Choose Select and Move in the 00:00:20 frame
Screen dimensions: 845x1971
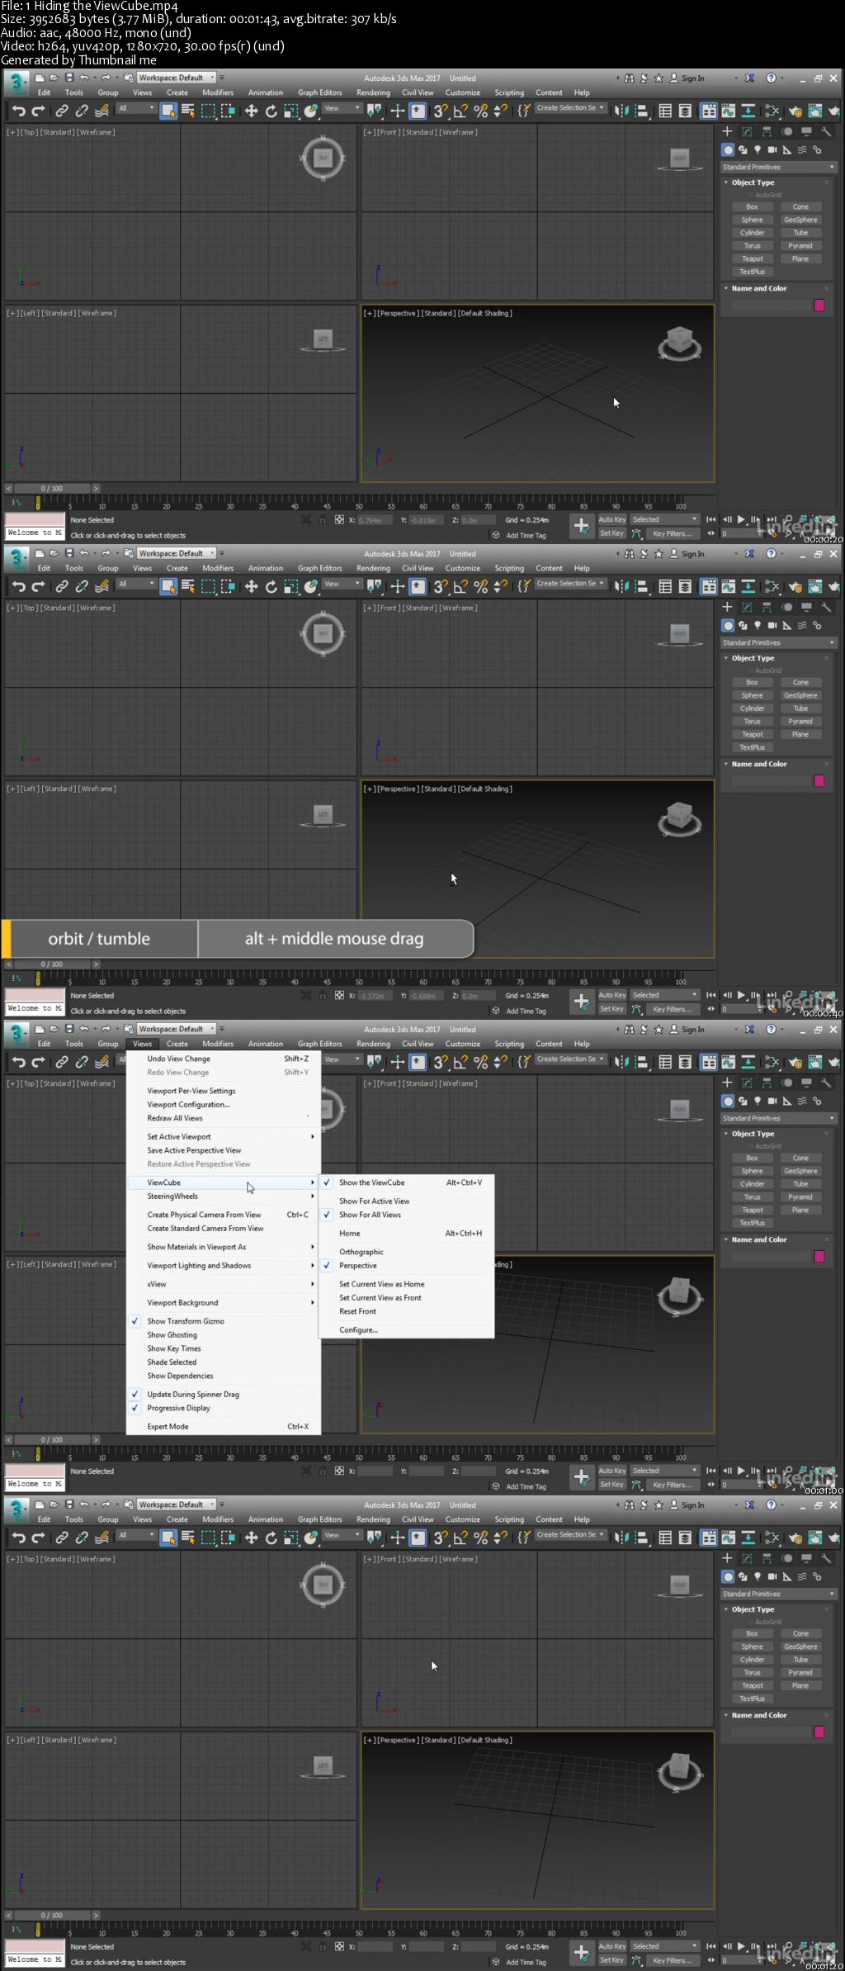pyautogui.click(x=252, y=111)
